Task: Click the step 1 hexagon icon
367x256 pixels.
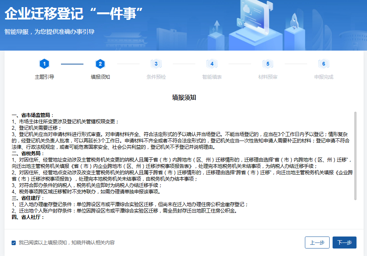Action: click(44, 64)
